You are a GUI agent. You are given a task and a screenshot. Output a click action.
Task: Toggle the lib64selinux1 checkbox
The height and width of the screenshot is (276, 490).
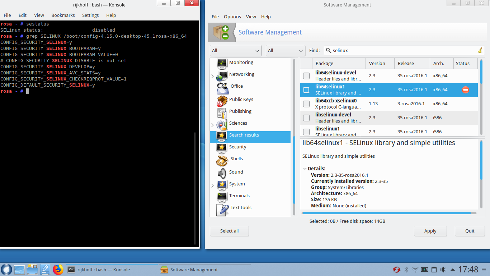coord(306,90)
